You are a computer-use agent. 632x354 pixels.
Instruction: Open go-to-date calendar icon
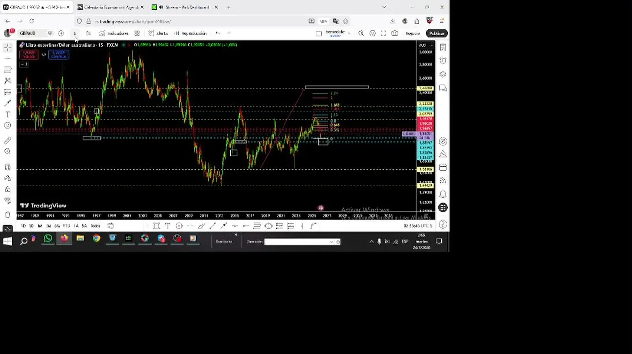[110, 226]
